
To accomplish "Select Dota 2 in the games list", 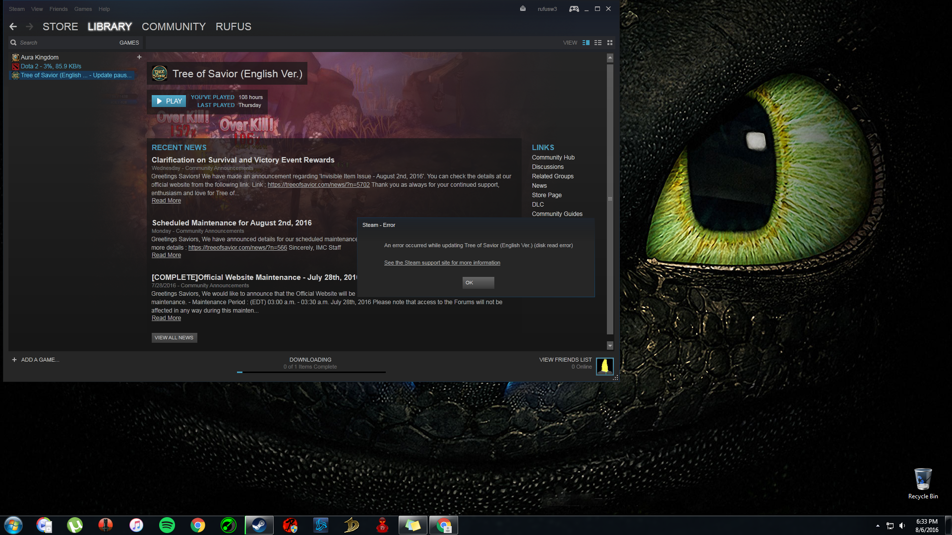I will (x=51, y=66).
